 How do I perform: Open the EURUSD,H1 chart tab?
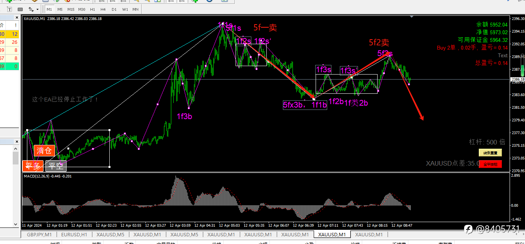pyautogui.click(x=75, y=234)
